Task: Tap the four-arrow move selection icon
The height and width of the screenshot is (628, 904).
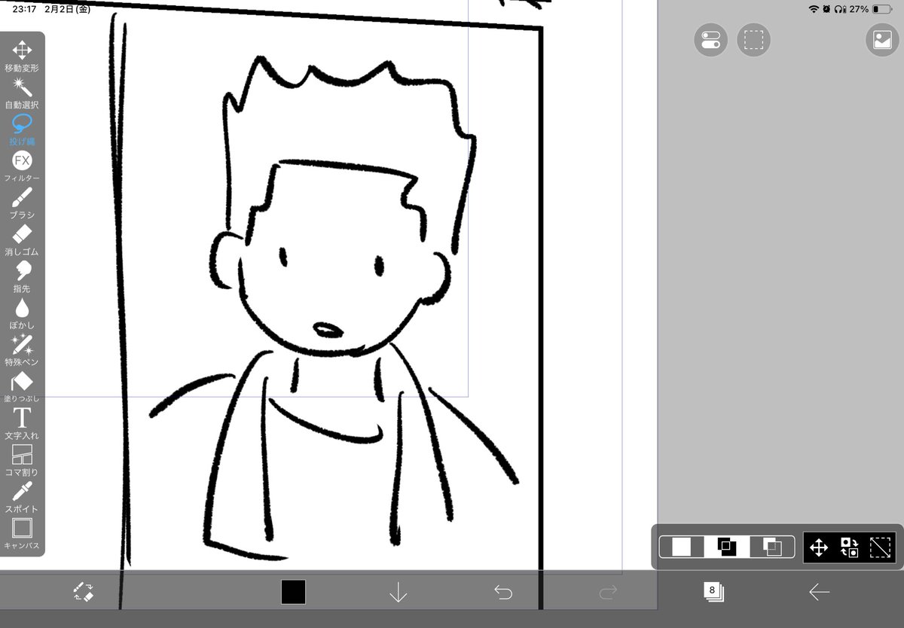Action: point(818,547)
